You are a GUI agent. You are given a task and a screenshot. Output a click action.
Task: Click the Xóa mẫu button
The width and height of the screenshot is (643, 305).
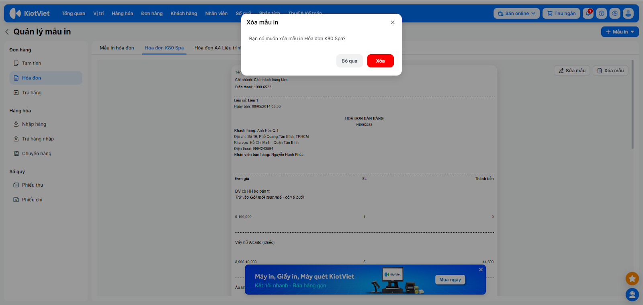click(610, 71)
